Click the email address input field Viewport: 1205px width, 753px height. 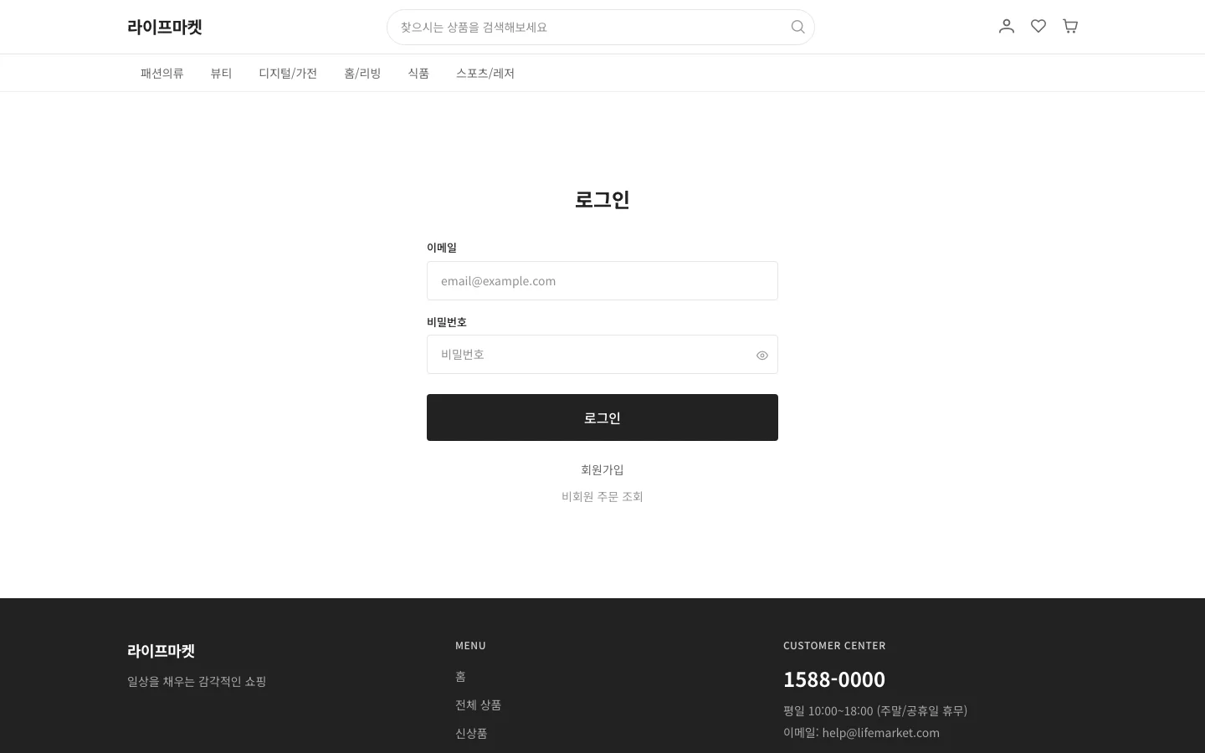pyautogui.click(x=602, y=280)
